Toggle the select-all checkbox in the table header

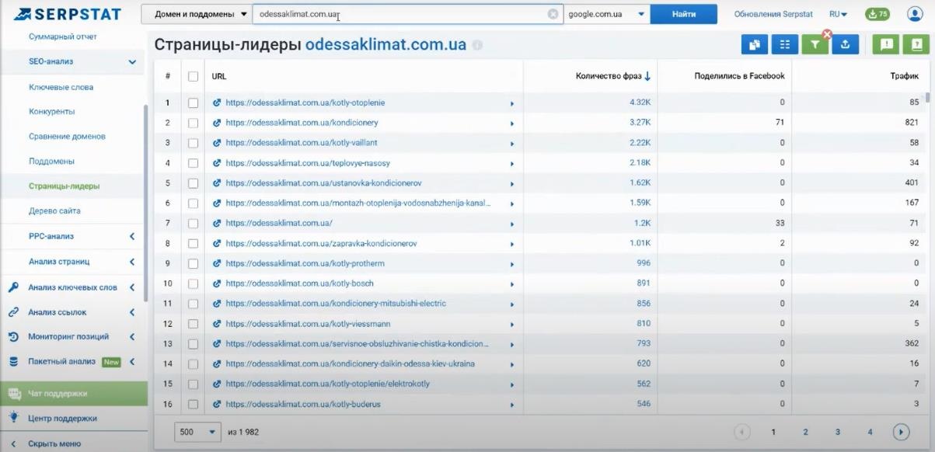(x=194, y=76)
